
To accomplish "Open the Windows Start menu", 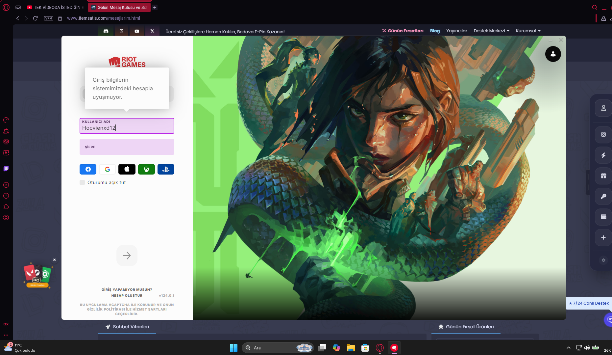I will 233,348.
